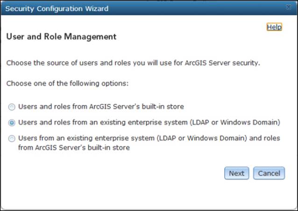Select ArcGIS Server's built-in store radio option
The height and width of the screenshot is (211, 298).
point(12,107)
